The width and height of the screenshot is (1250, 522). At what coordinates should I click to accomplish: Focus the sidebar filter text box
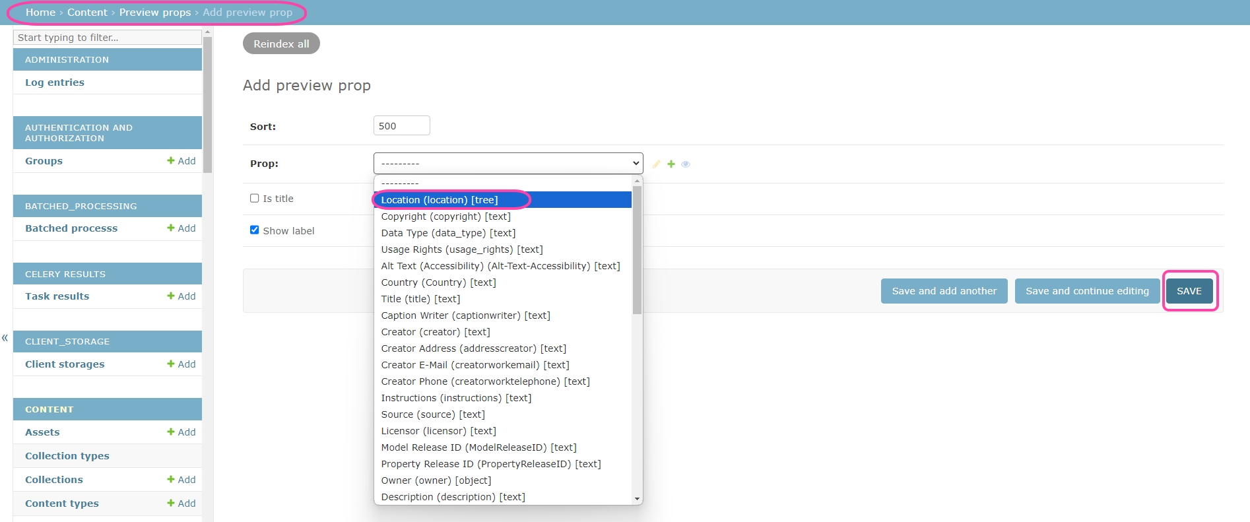[108, 38]
